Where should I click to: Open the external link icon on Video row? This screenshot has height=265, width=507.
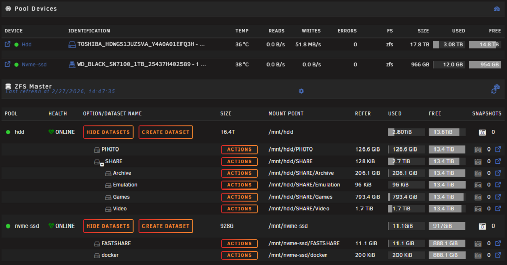point(498,208)
